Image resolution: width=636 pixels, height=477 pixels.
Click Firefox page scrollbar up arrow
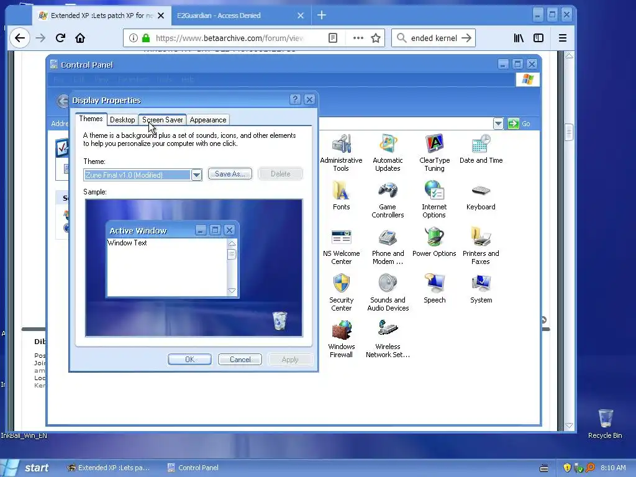569,55
